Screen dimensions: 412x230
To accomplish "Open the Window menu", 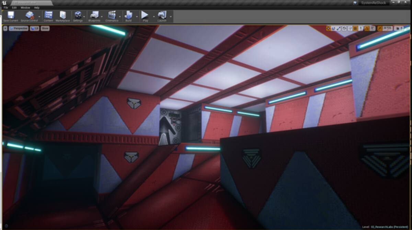I will pyautogui.click(x=25, y=8).
